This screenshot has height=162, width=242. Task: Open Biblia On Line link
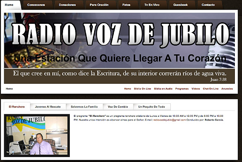point(142,89)
